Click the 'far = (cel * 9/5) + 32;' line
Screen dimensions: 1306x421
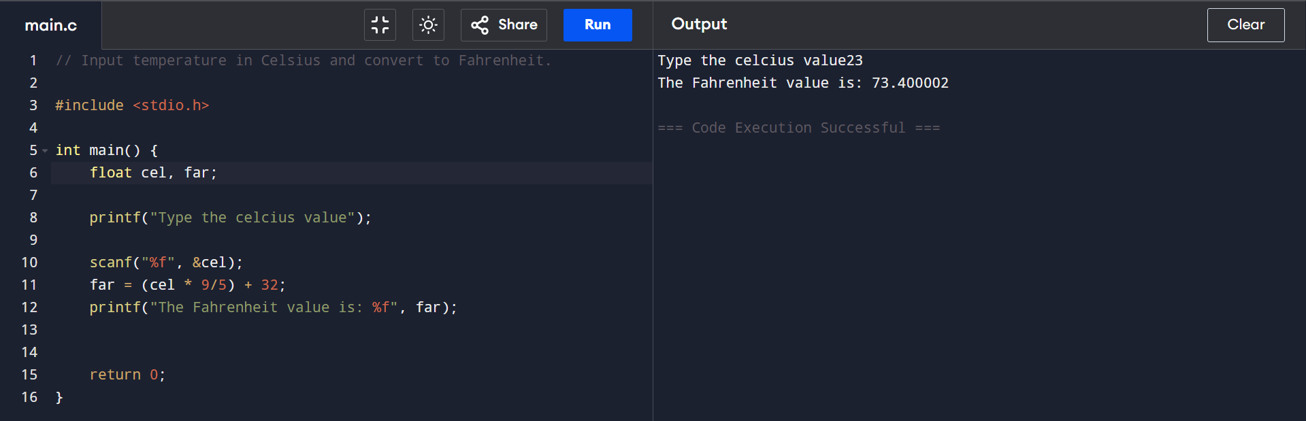(188, 285)
